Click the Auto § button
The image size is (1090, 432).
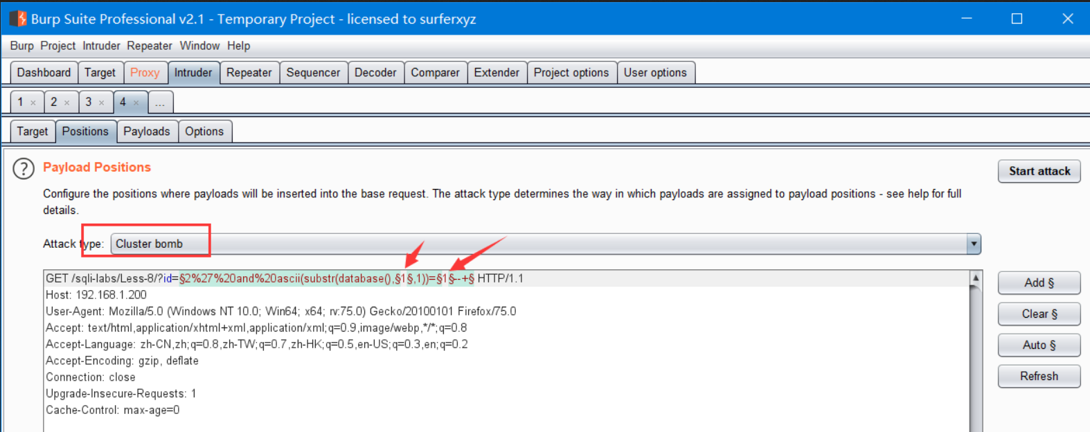pos(1039,345)
